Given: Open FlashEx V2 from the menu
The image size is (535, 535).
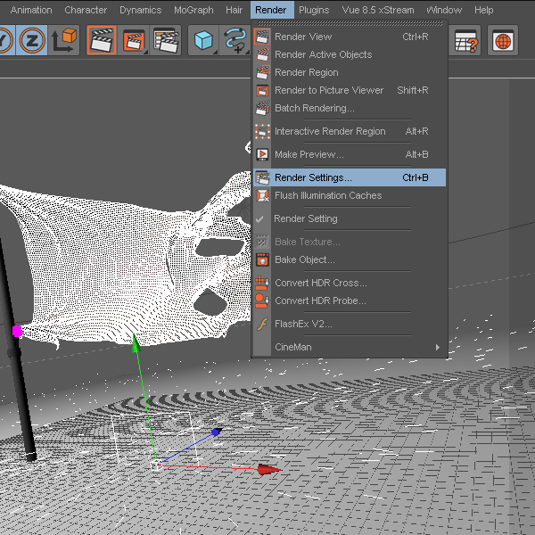Looking at the screenshot, I should 350,324.
